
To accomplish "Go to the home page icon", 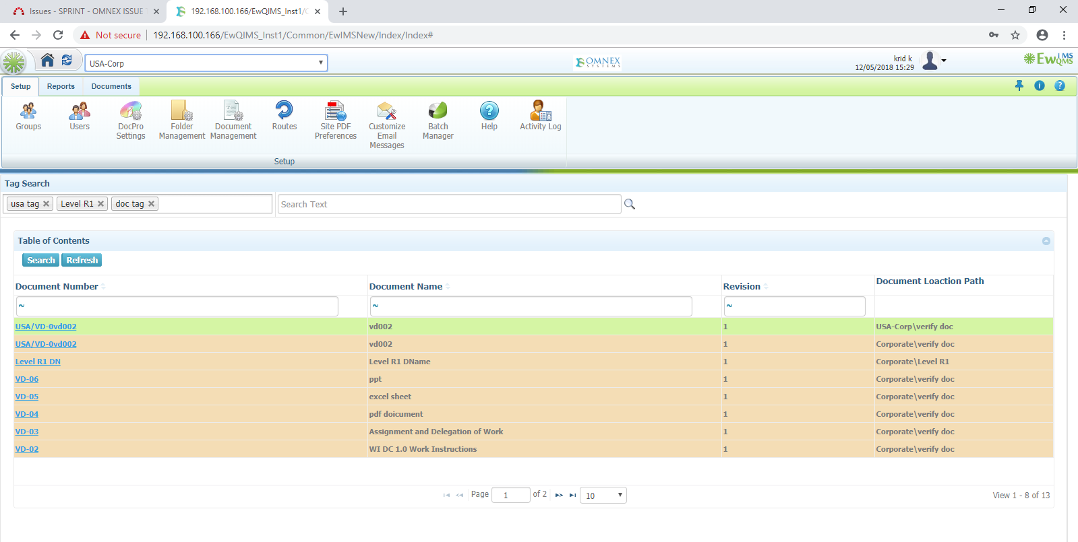I will click(x=47, y=61).
